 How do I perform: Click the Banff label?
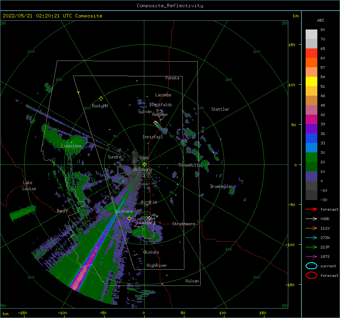point(62,211)
